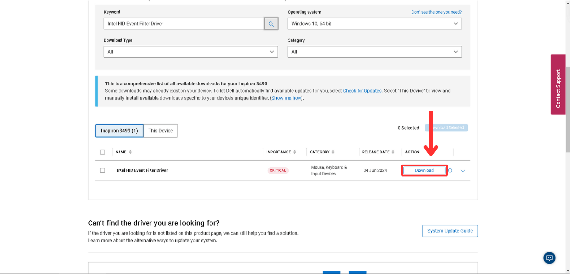Click the CRITICAL importance badge
Viewport: 570px width, 275px height.
point(278,170)
